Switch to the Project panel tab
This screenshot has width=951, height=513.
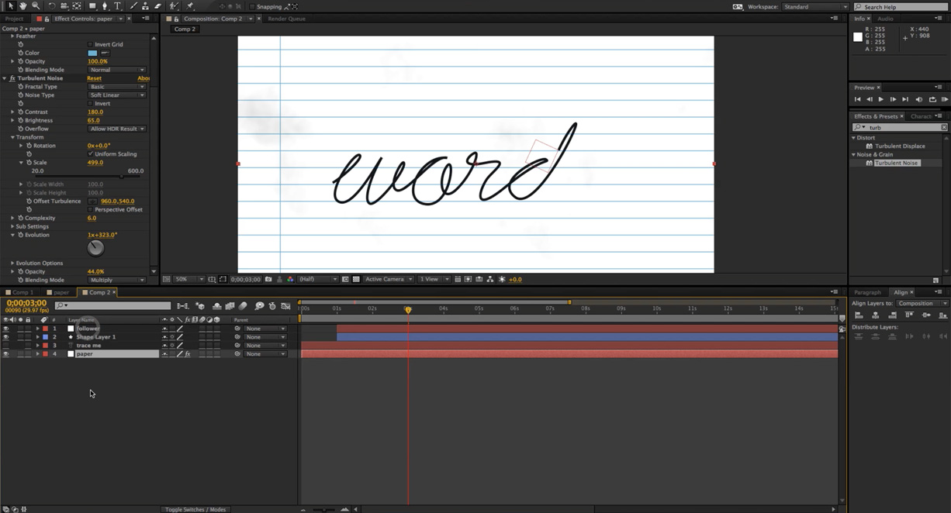point(14,19)
